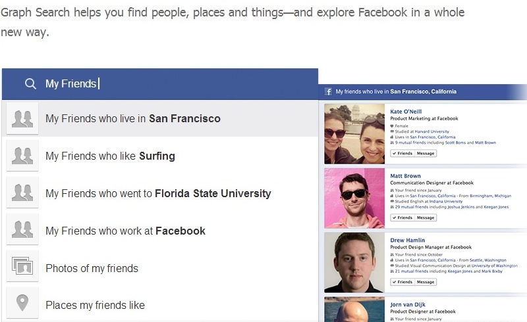527x322 pixels.
Task: Open Jorn van Dijk profile link
Action: 408,304
